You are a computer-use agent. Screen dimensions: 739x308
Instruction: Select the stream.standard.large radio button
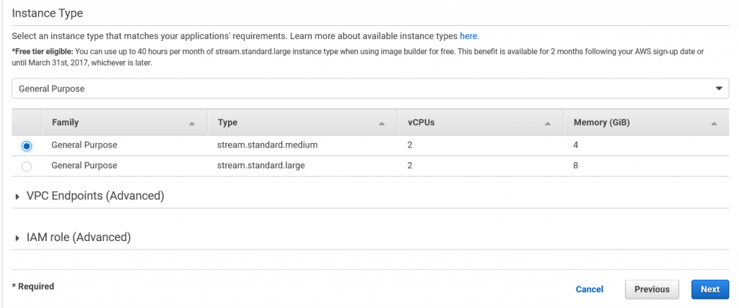point(27,166)
